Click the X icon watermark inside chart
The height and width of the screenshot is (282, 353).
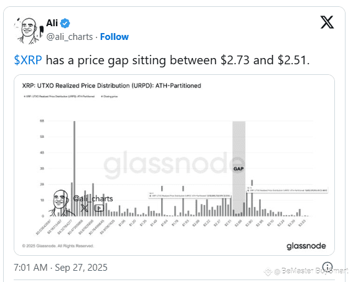[x=85, y=208]
